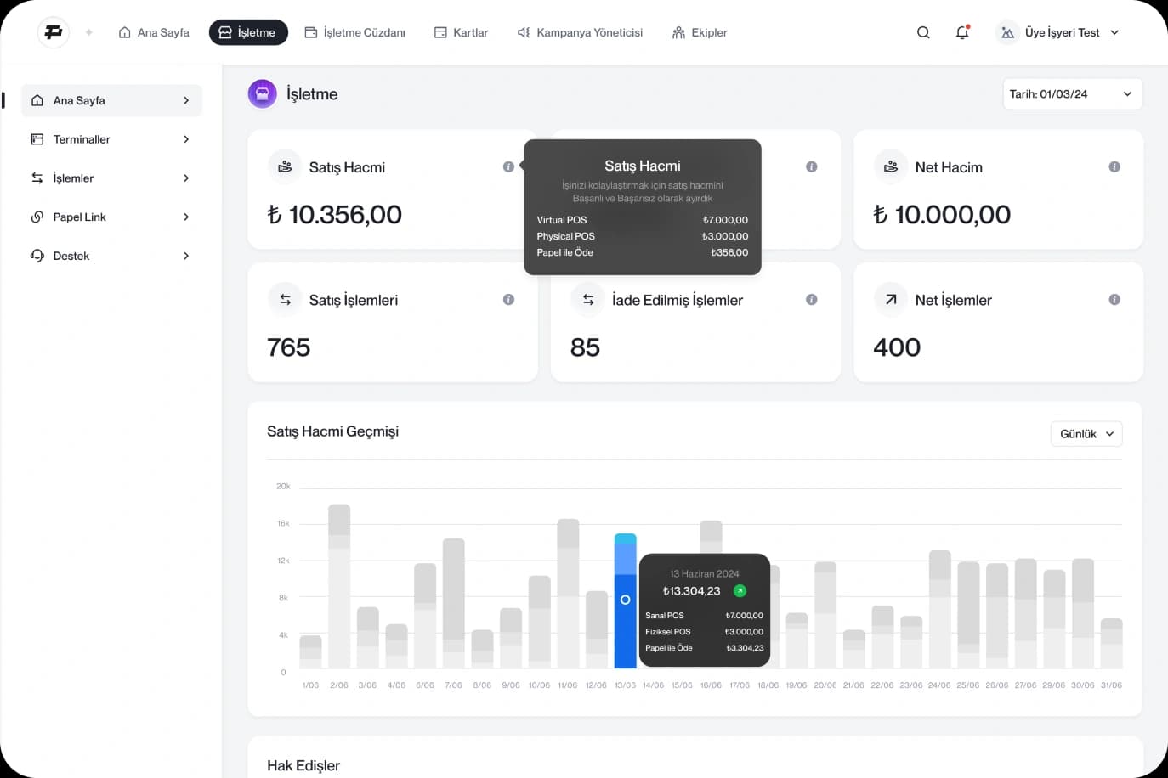Screen dimensions: 1168x778
Task: Click the İade Edilmiş İşlemler swap icon
Action: [x=588, y=299]
